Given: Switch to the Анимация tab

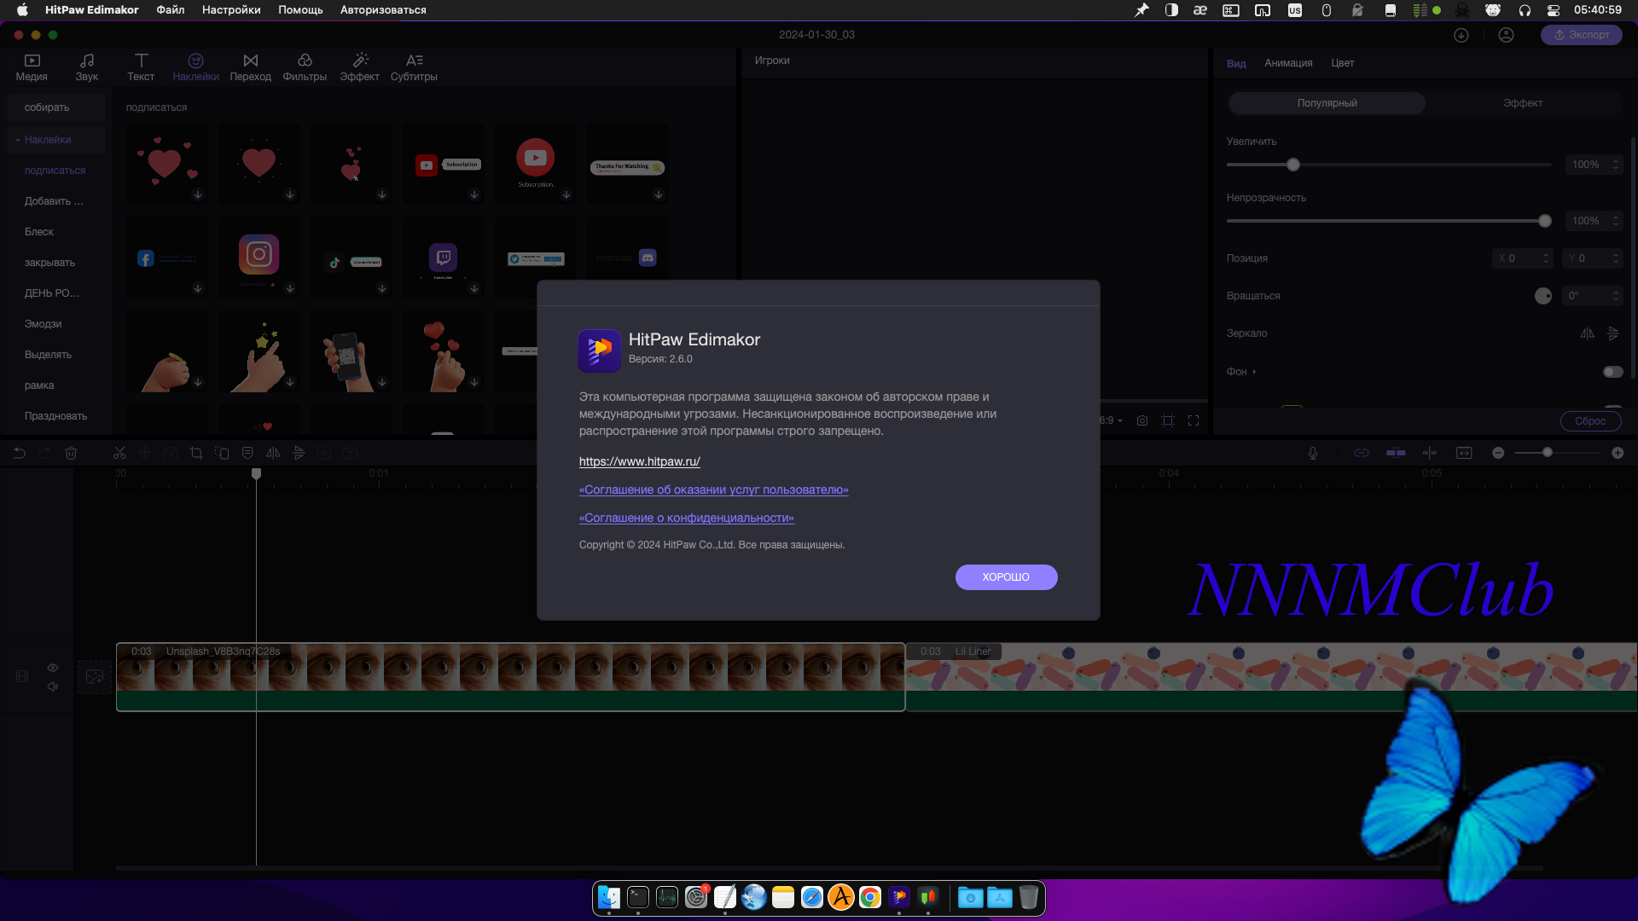Looking at the screenshot, I should pyautogui.click(x=1288, y=63).
